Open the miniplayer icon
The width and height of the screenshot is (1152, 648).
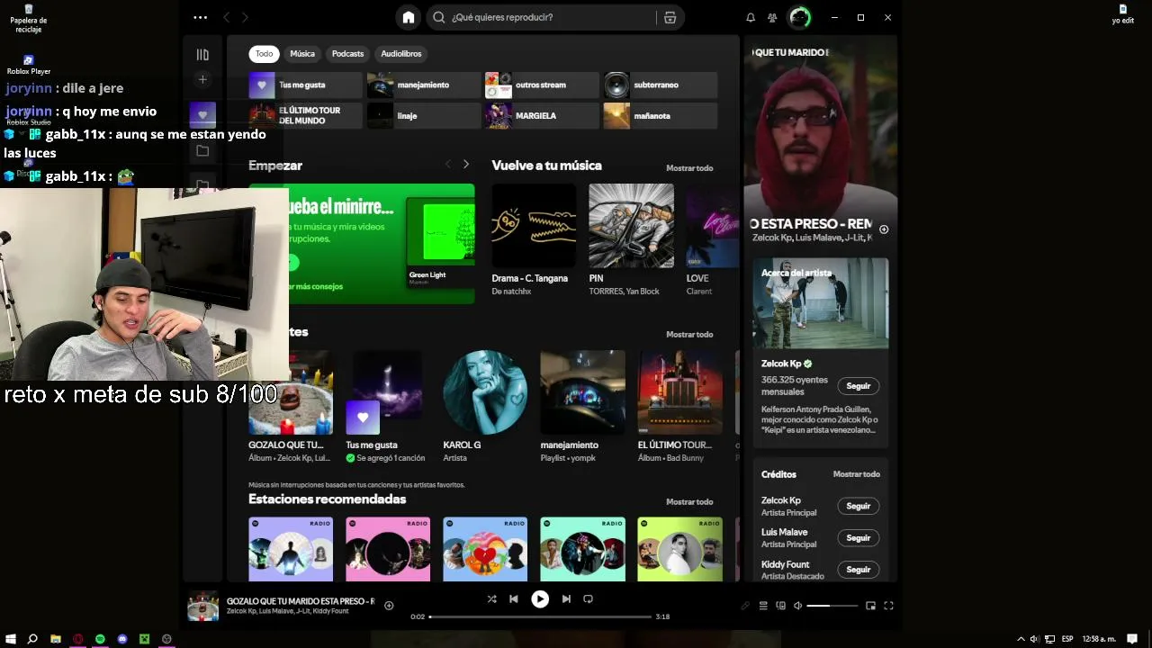(870, 606)
